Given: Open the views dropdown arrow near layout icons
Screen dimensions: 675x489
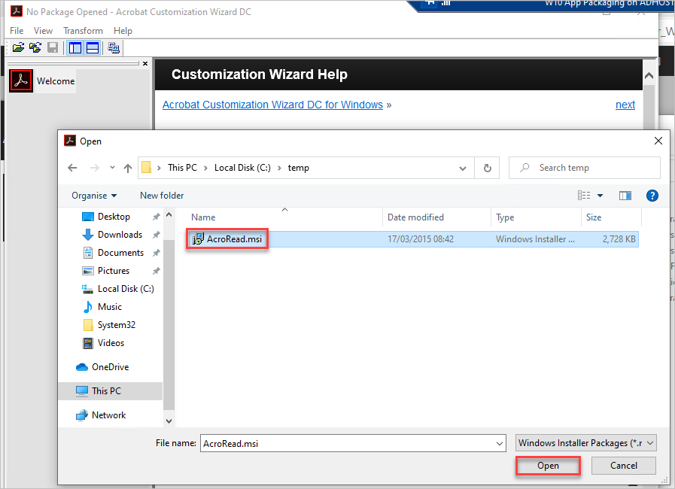Looking at the screenshot, I should point(600,195).
